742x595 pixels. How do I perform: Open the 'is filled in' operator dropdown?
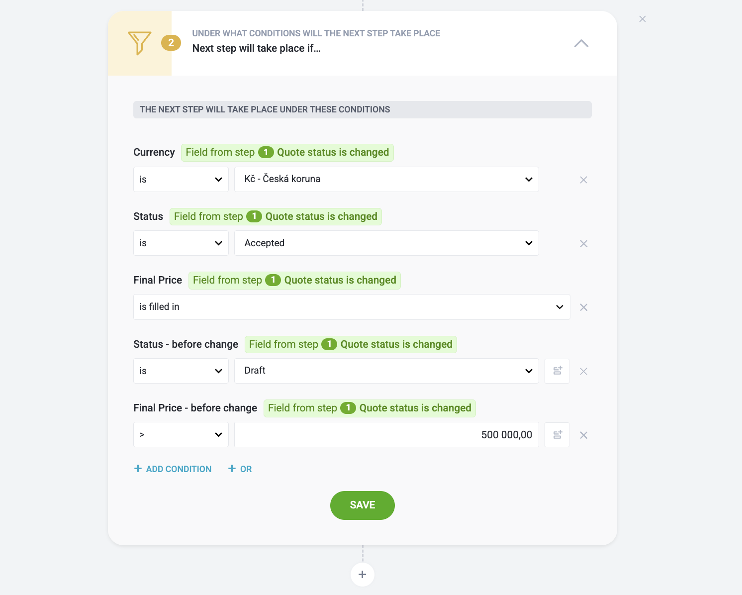click(352, 307)
